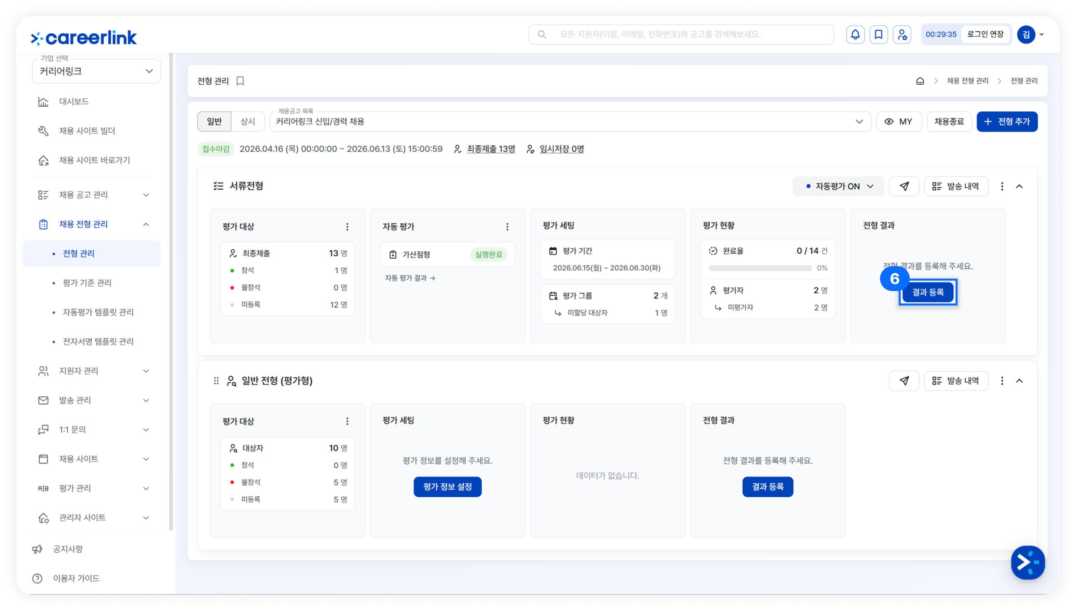Click the 전형 추가 button

coord(1007,122)
